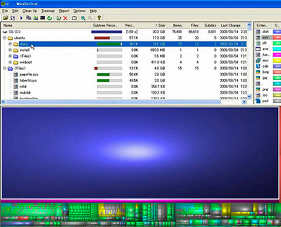
Task: Click the blue Expand arrow toolbar icon
Action: point(21,18)
